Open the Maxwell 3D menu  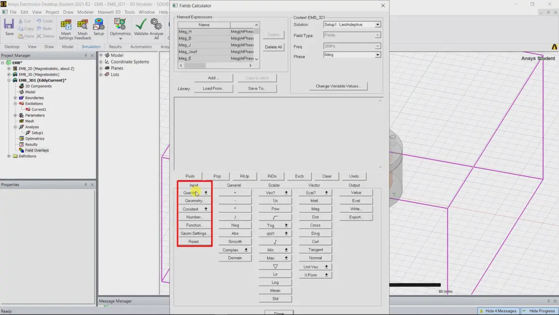pyautogui.click(x=109, y=12)
